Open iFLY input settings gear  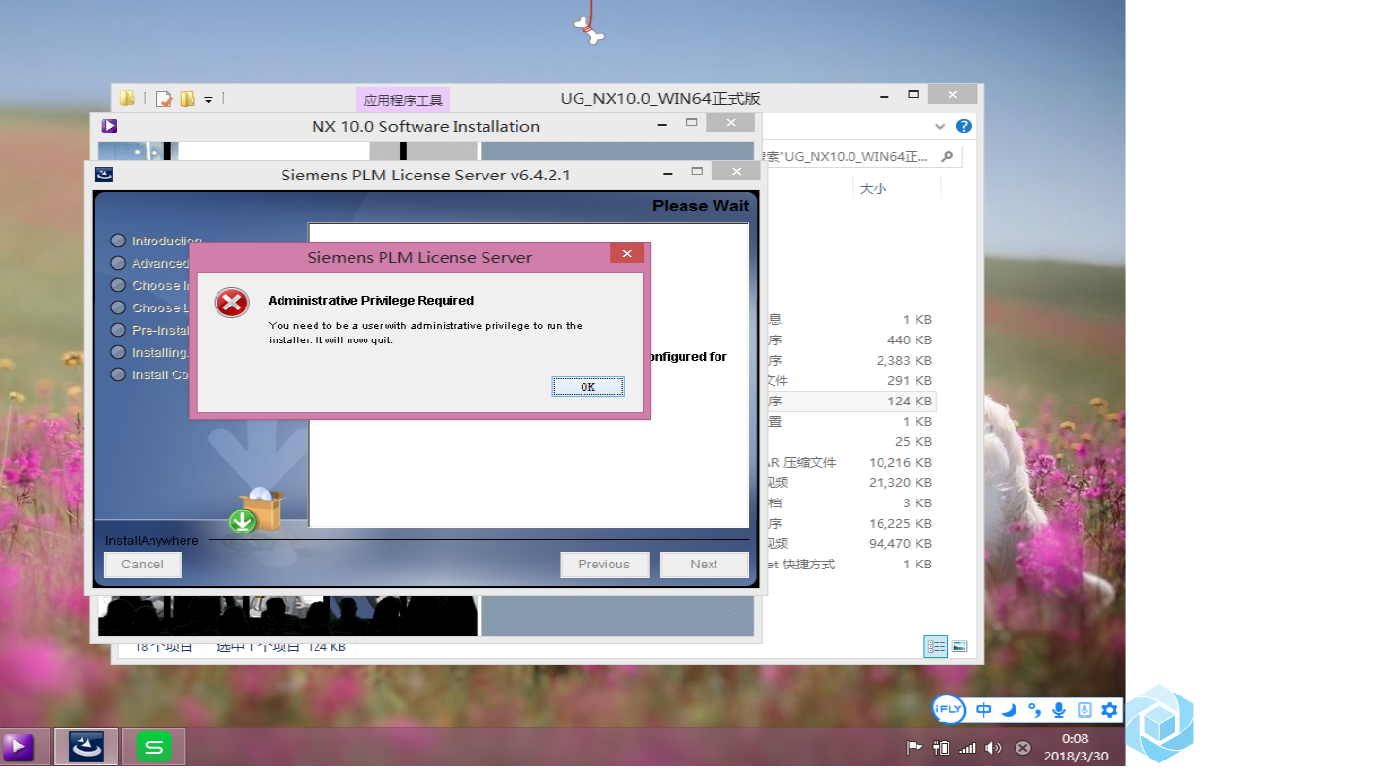(1110, 710)
